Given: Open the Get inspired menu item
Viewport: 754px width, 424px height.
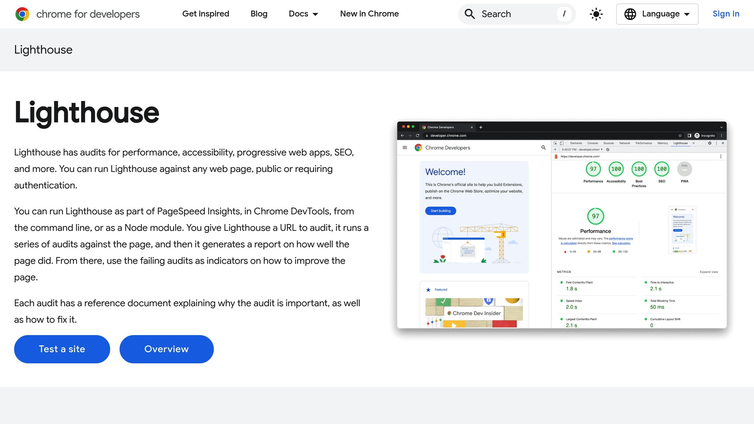Looking at the screenshot, I should [206, 14].
